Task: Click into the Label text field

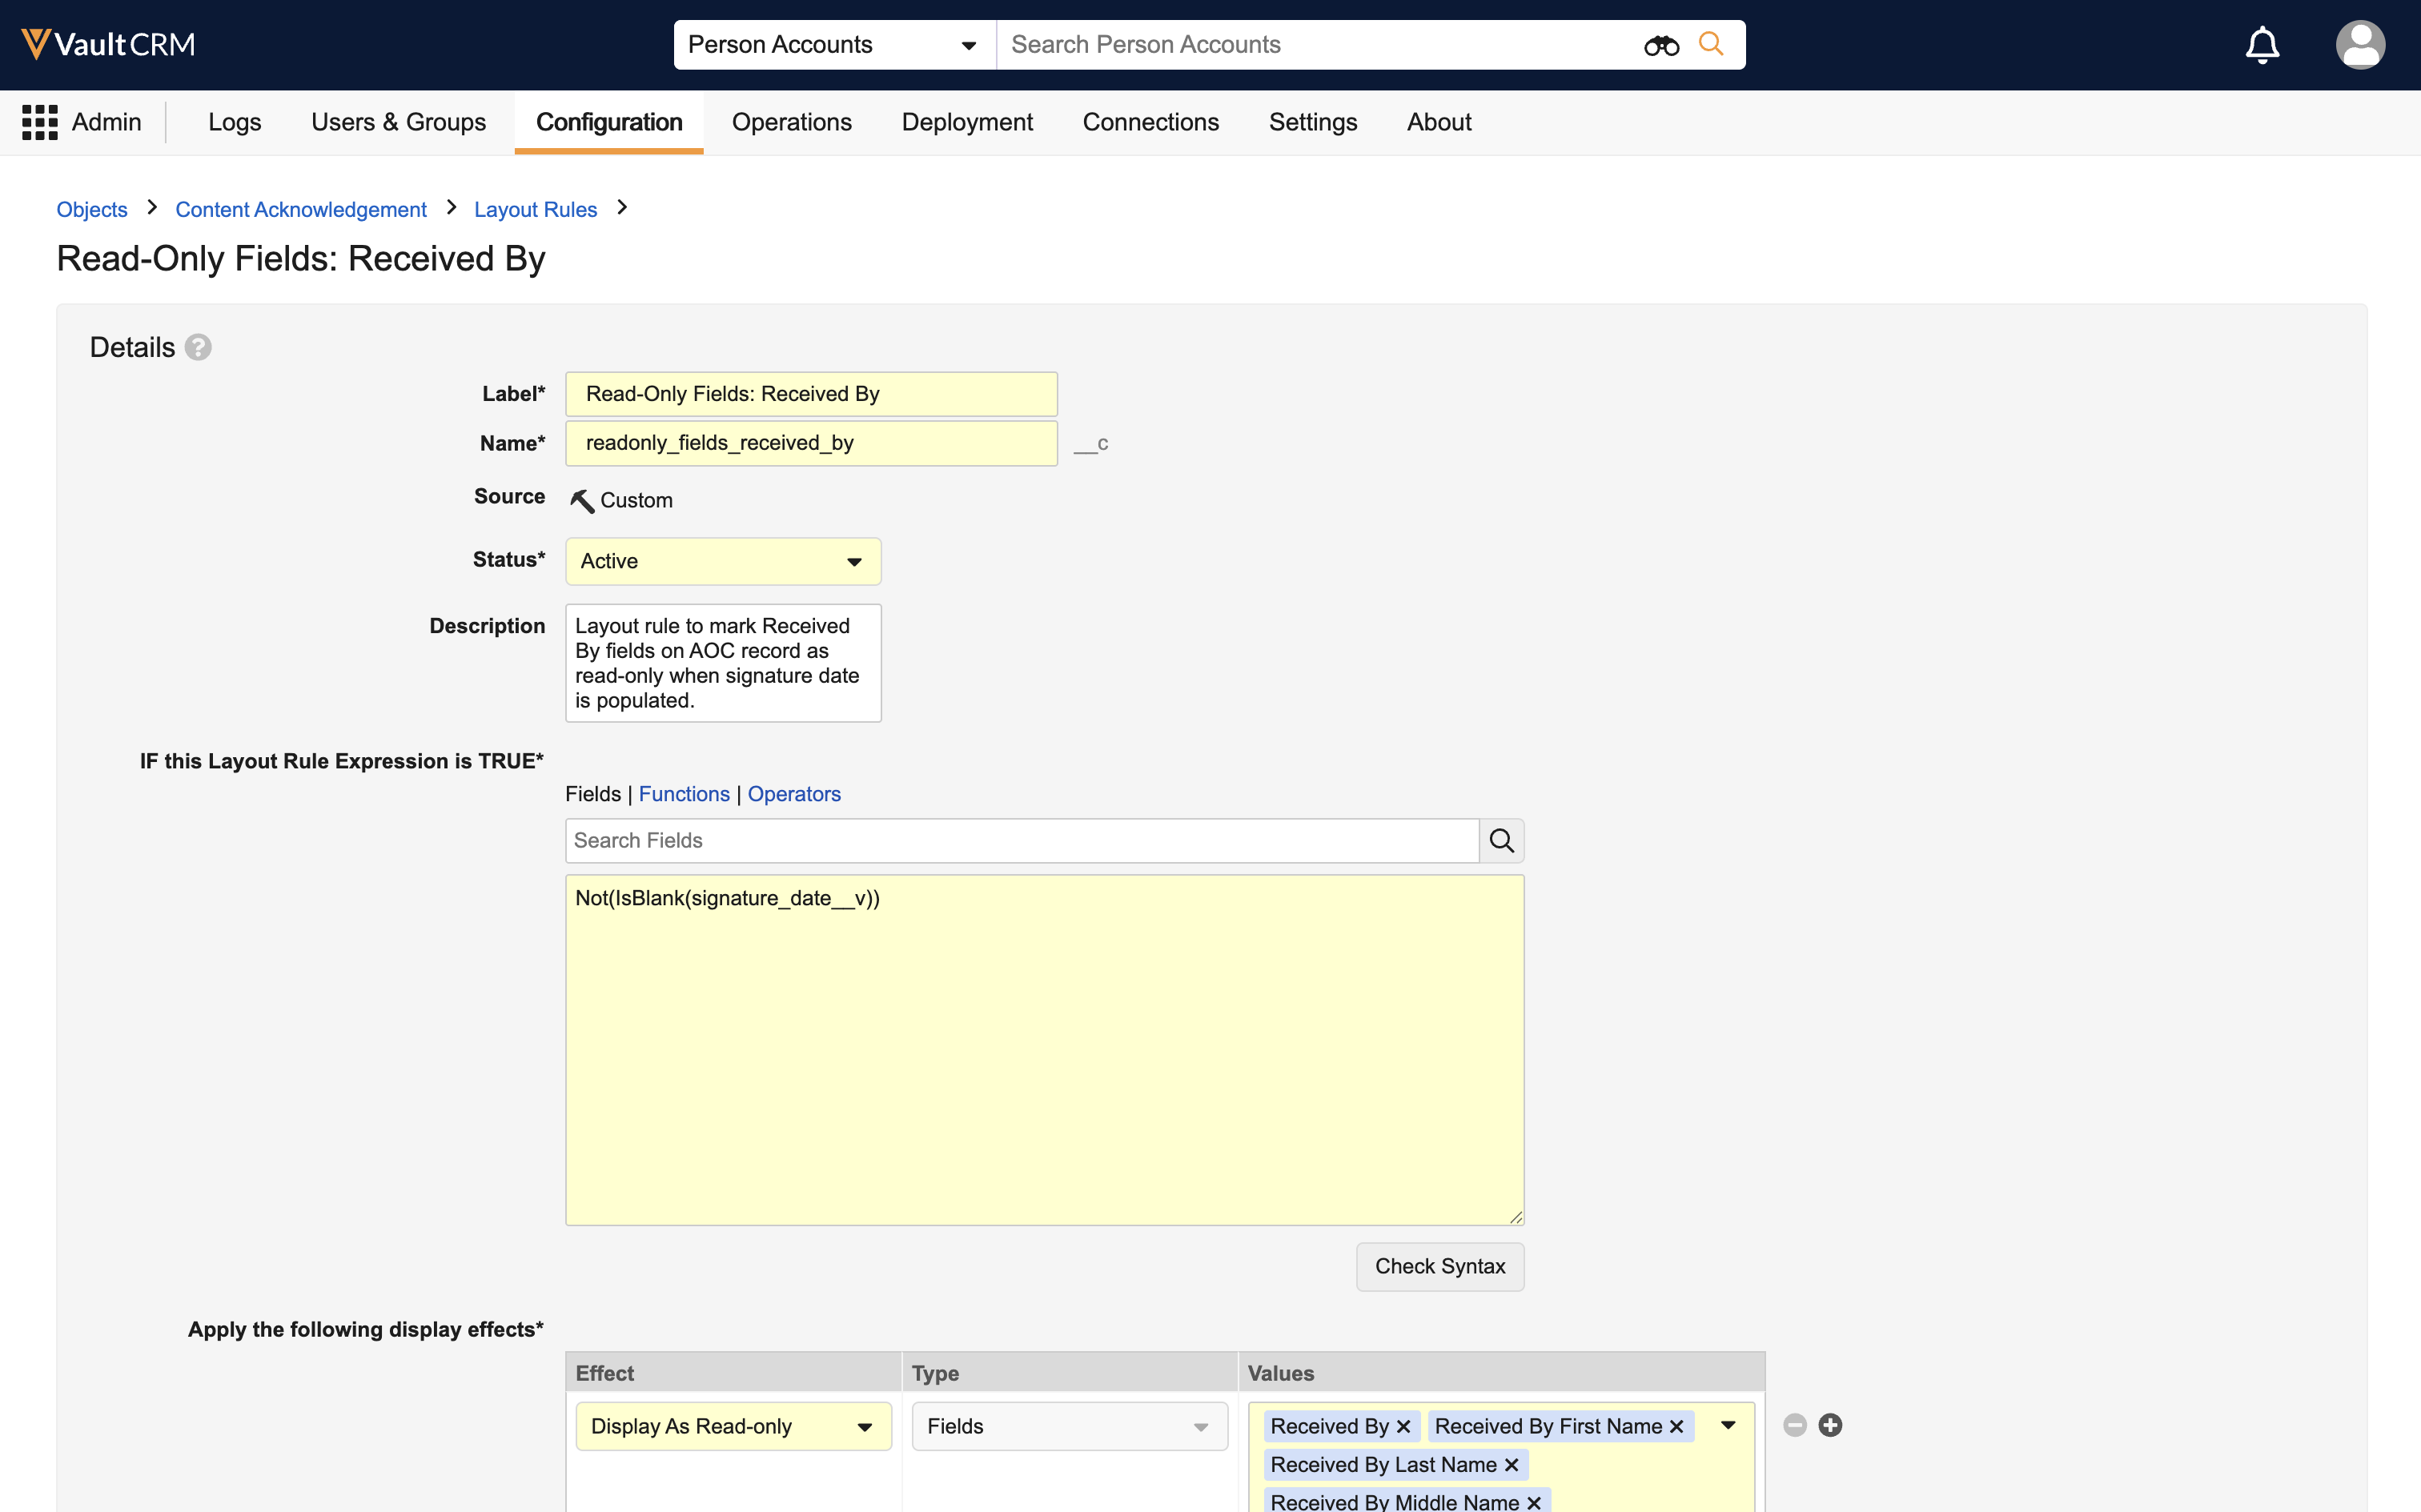Action: pos(811,394)
